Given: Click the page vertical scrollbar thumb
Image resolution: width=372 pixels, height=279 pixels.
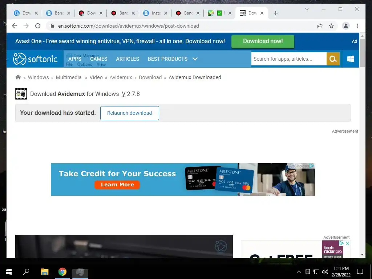Looking at the screenshot, I should (x=362, y=53).
